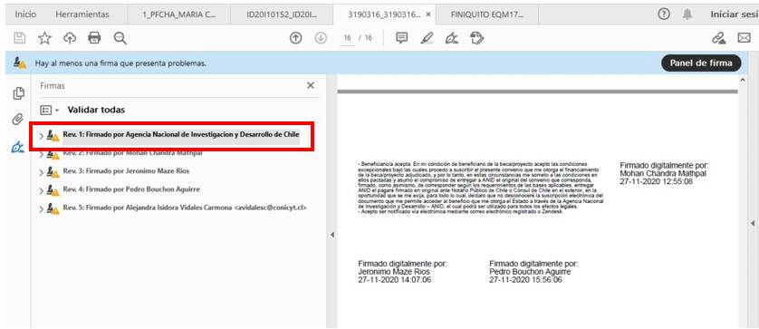Send file by email envelope icon
This screenshot has width=759, height=329.
click(x=744, y=38)
